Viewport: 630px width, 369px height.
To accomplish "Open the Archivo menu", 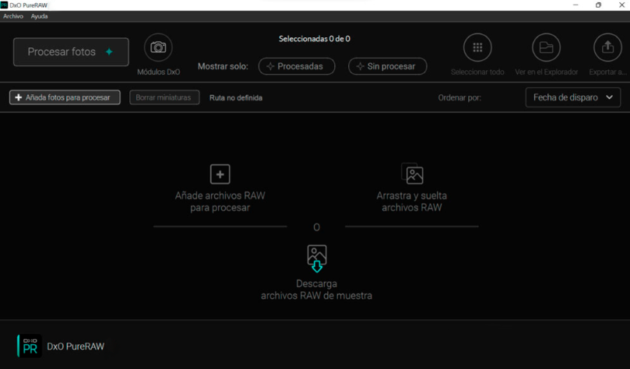I will (13, 16).
